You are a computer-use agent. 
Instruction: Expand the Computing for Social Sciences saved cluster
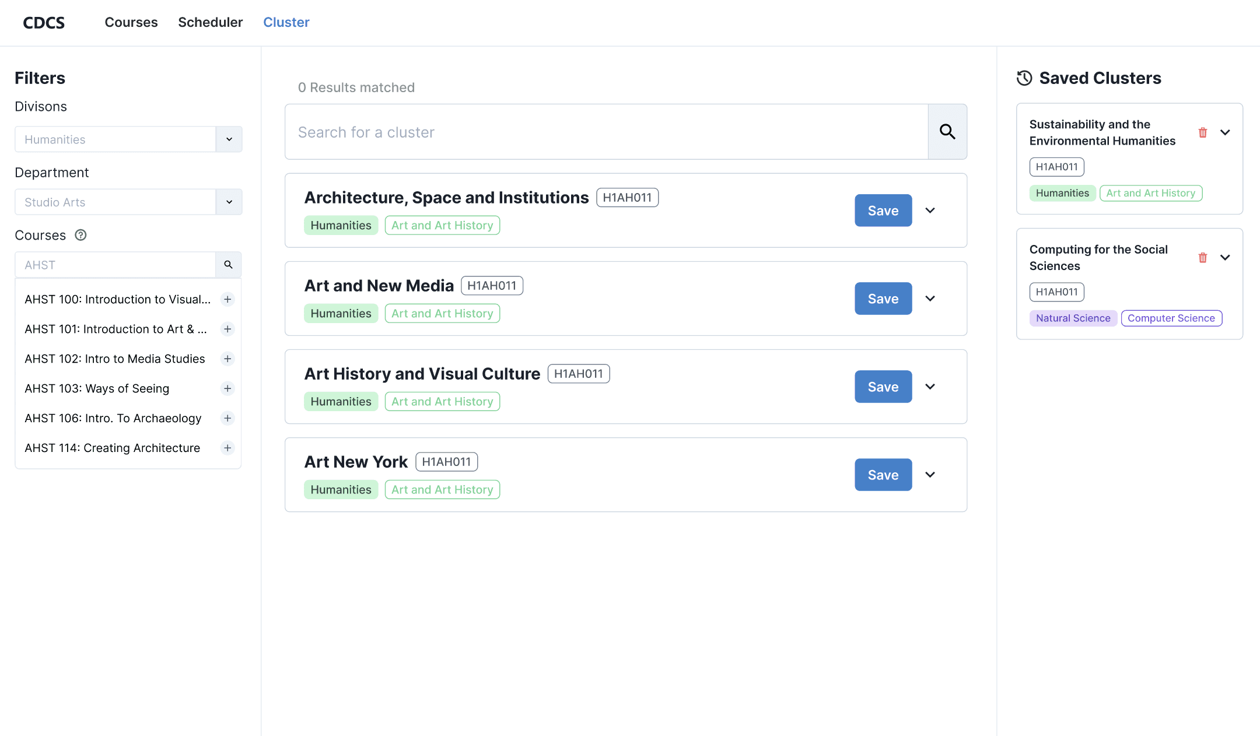point(1225,257)
